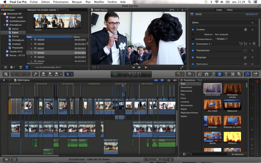Open the Photos browser camera icon
261x163 pixels.
[x=206, y=74]
